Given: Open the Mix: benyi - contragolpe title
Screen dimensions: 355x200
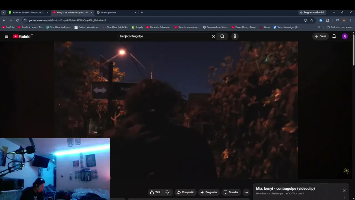Looking at the screenshot, I should (285, 189).
